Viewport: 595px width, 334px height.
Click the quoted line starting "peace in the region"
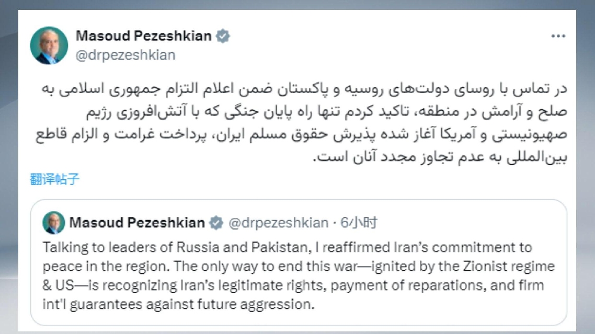298,266
